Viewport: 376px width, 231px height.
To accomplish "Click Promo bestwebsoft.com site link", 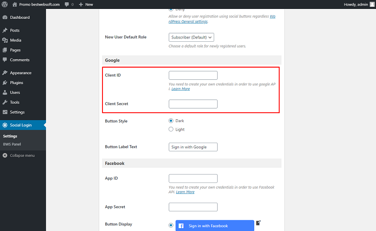I will [39, 4].
